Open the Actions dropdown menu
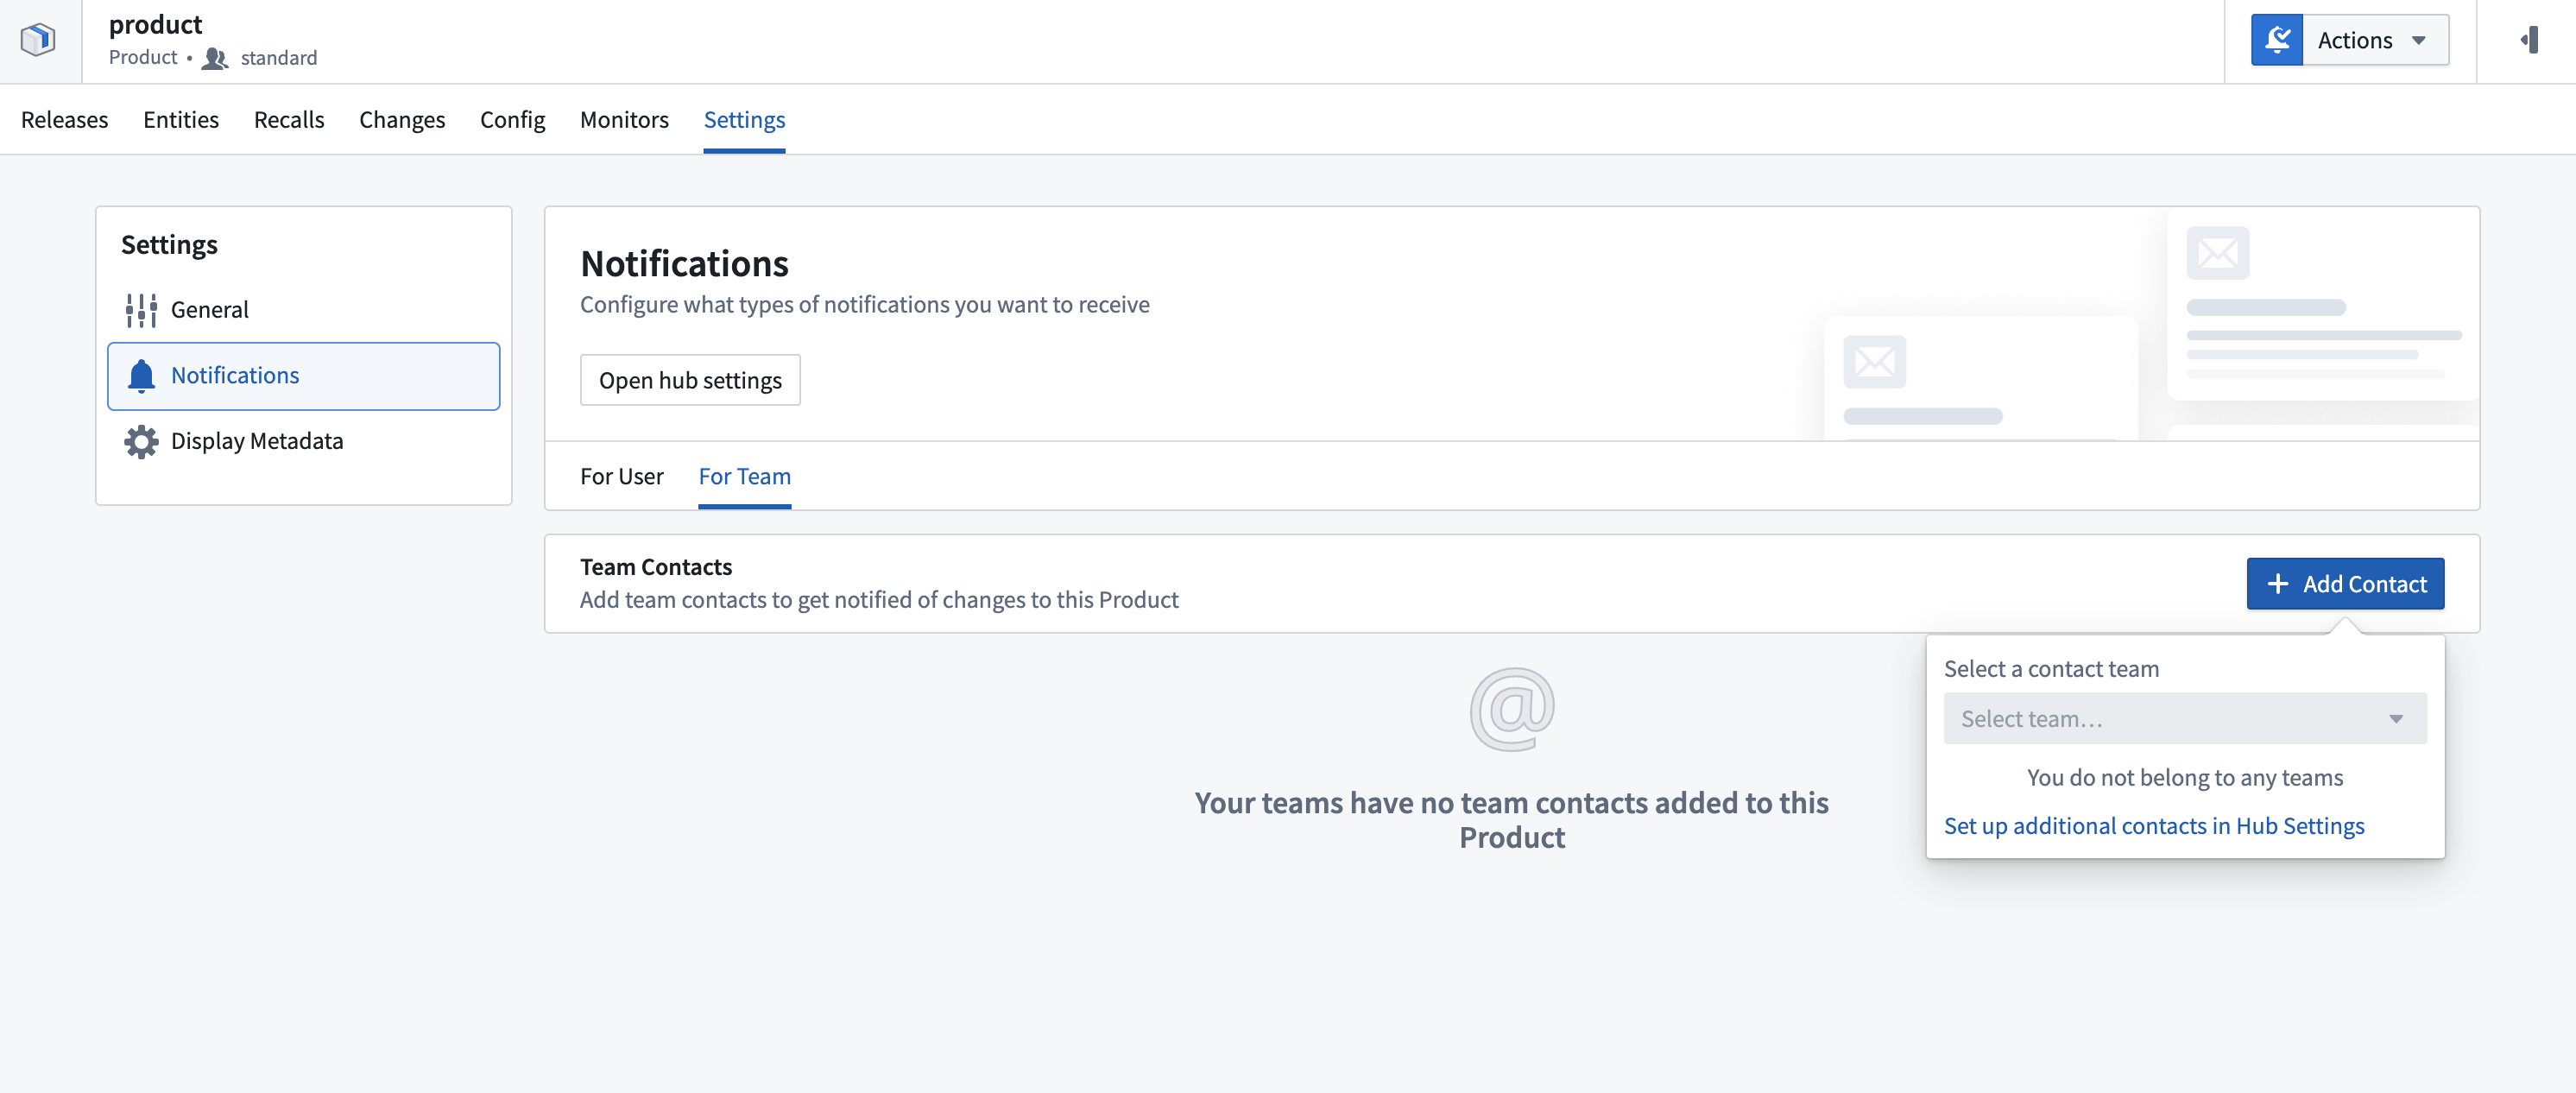2576x1093 pixels. pyautogui.click(x=2375, y=40)
